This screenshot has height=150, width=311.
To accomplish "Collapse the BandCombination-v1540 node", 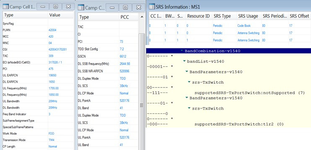I will [x=182, y=51].
